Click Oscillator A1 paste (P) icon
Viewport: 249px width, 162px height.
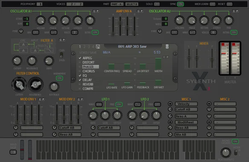pos(98,11)
